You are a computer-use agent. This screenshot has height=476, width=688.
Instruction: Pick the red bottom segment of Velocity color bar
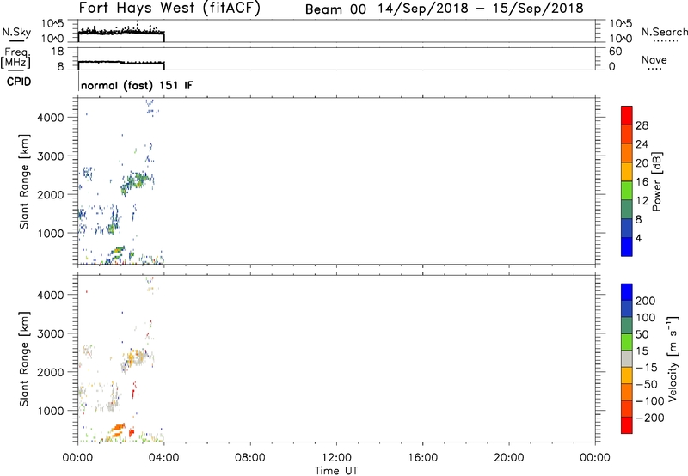(627, 425)
